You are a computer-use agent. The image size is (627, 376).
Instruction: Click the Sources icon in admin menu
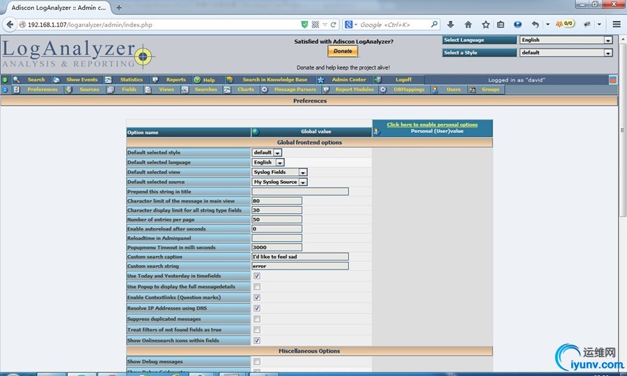pyautogui.click(x=69, y=90)
